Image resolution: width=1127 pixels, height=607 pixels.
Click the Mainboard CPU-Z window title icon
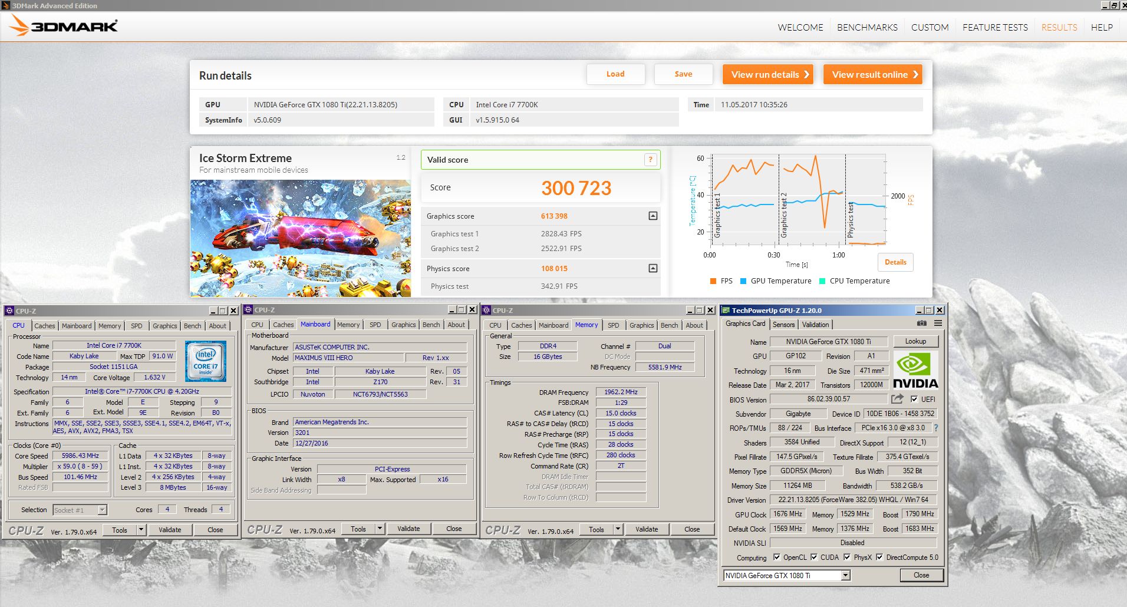coord(249,309)
